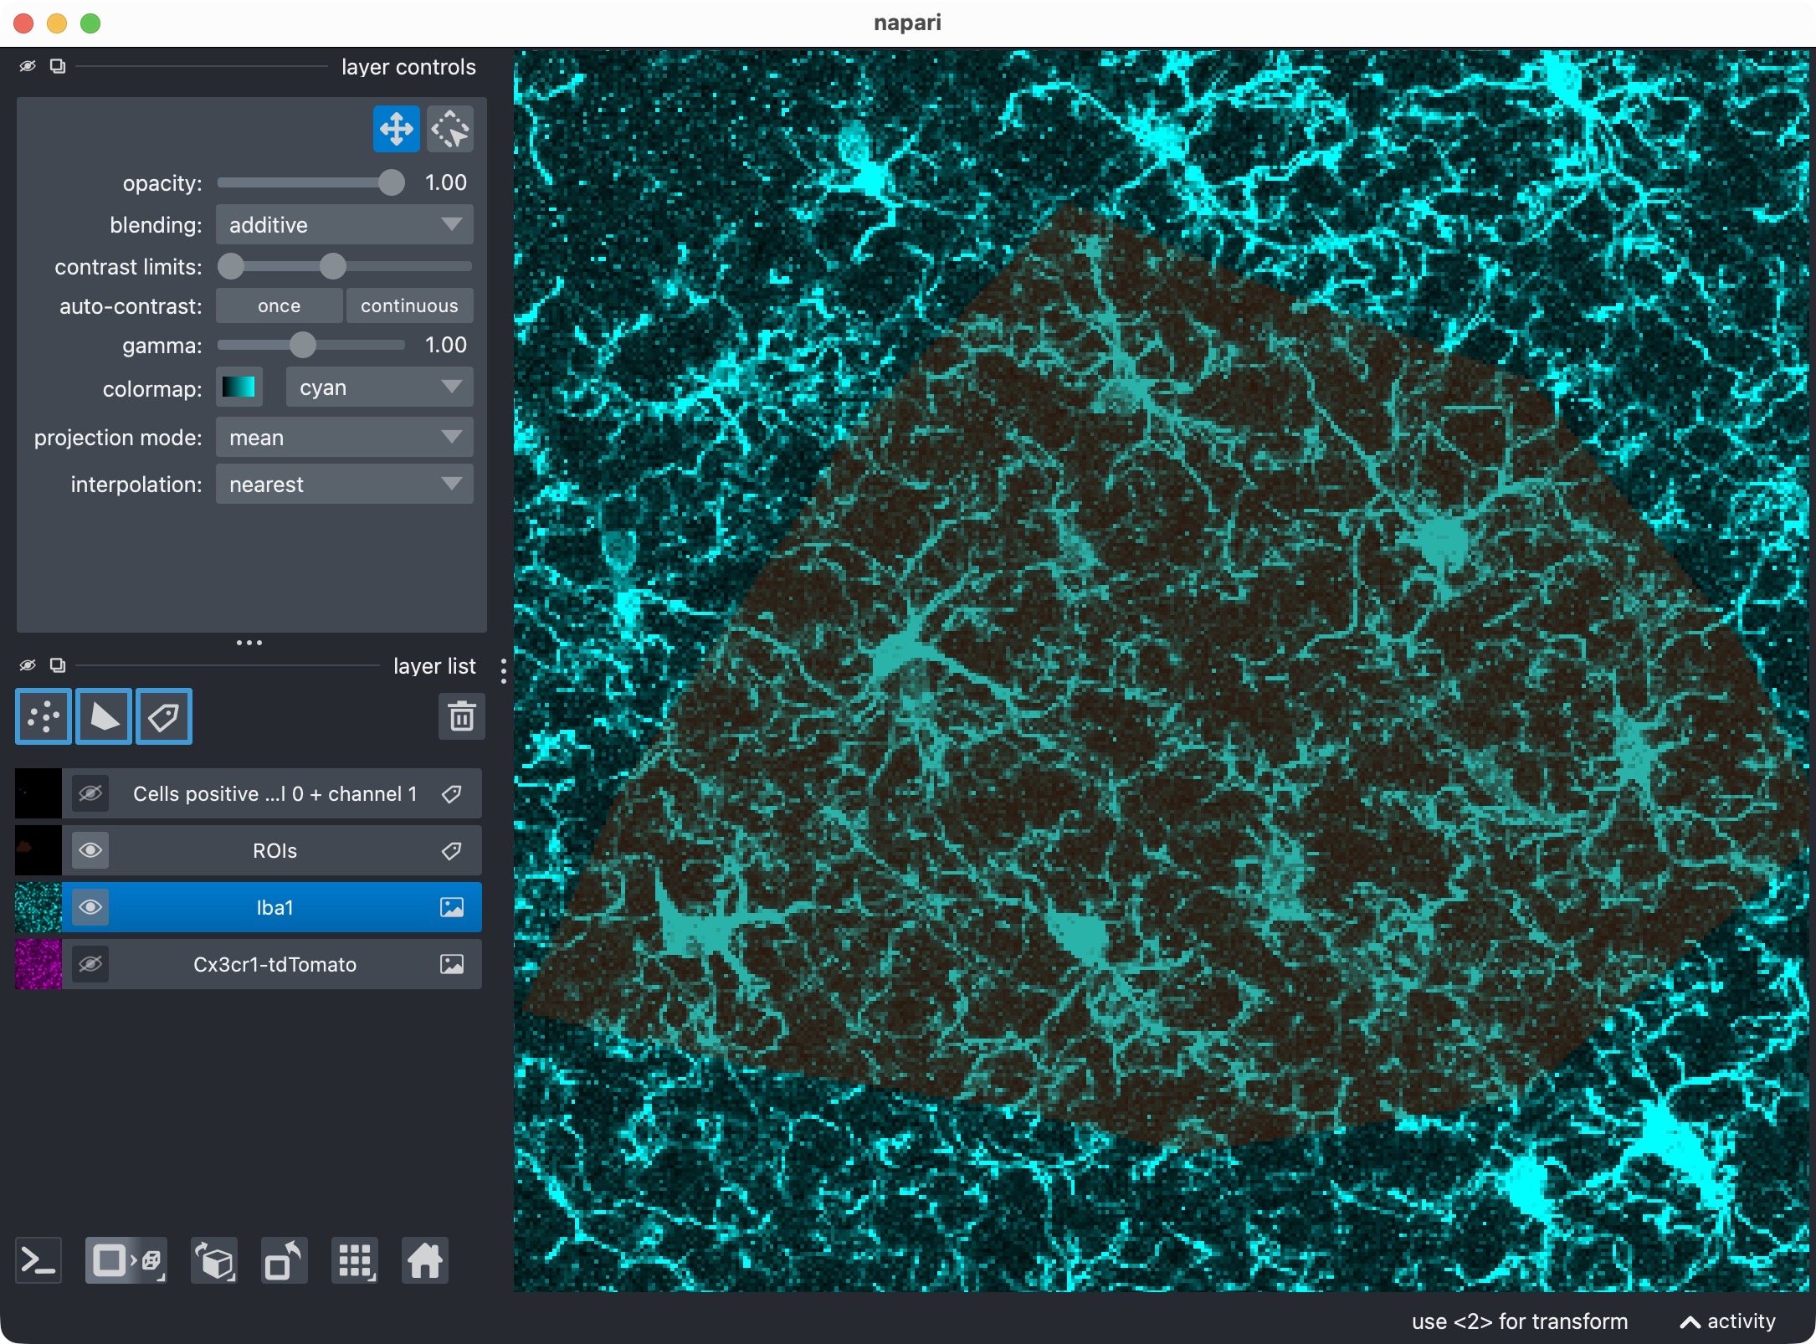This screenshot has height=1344, width=1816.
Task: Hide the layer list dock eye icon
Action: click(x=28, y=665)
